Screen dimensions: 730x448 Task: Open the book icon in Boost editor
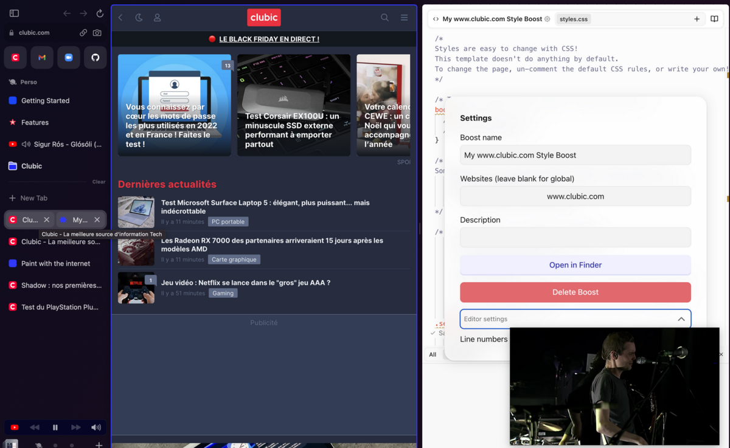[715, 19]
